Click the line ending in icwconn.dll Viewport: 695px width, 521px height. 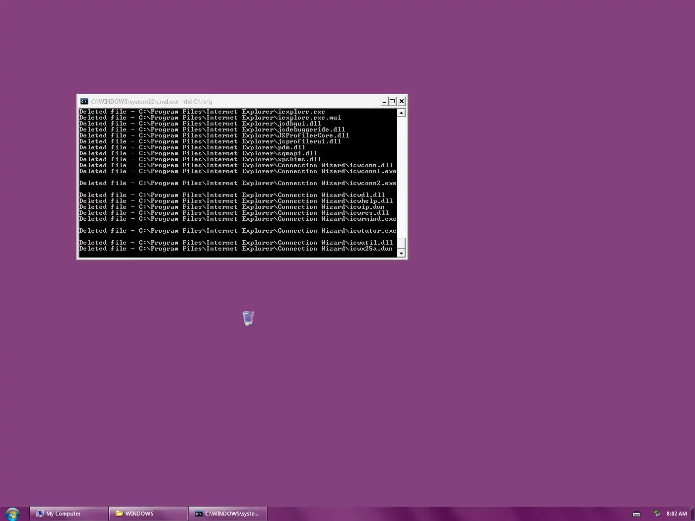(x=236, y=165)
